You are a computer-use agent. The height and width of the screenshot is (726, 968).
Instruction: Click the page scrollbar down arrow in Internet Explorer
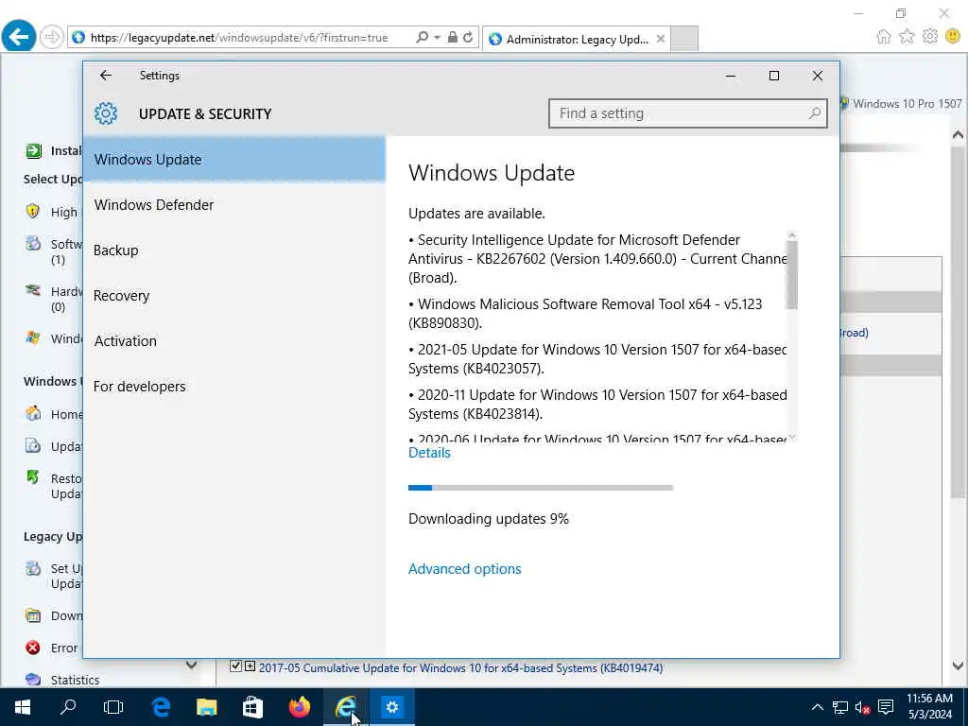coord(959,666)
